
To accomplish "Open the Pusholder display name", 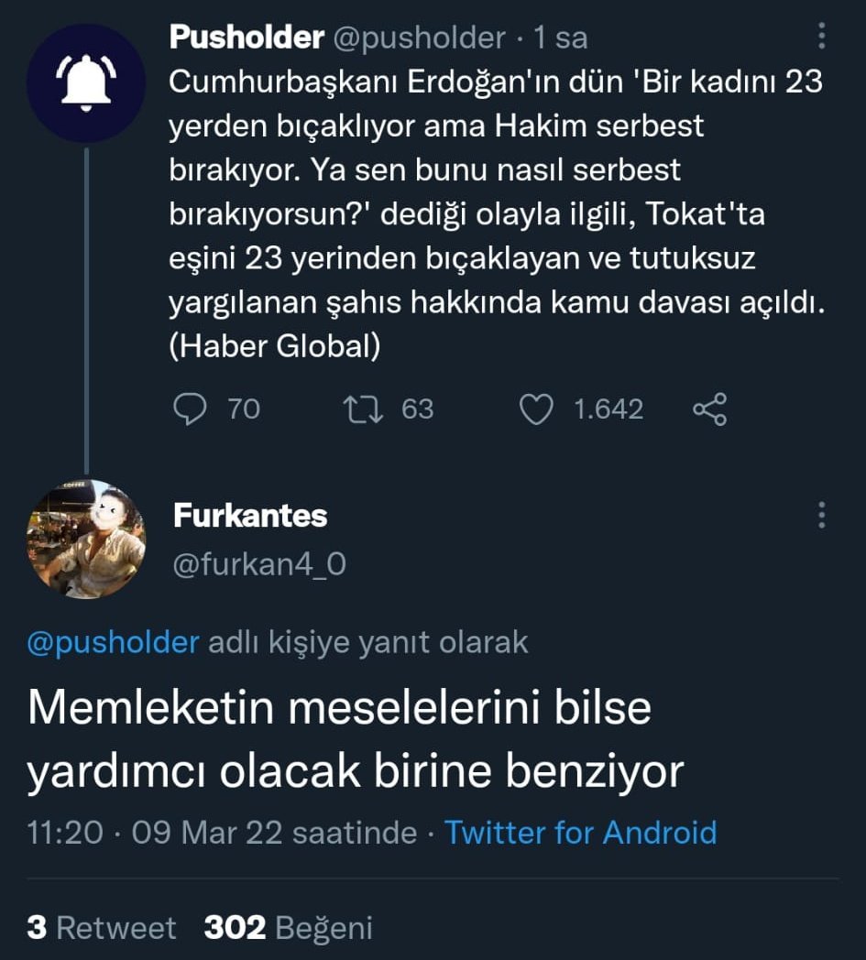I will 247,38.
